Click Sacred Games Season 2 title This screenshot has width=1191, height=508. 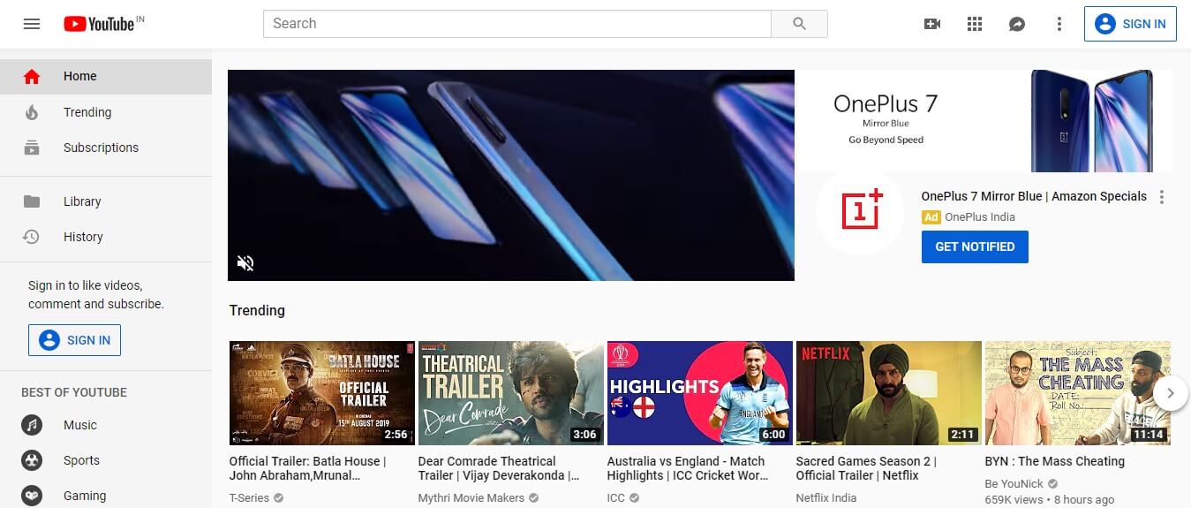coord(866,468)
